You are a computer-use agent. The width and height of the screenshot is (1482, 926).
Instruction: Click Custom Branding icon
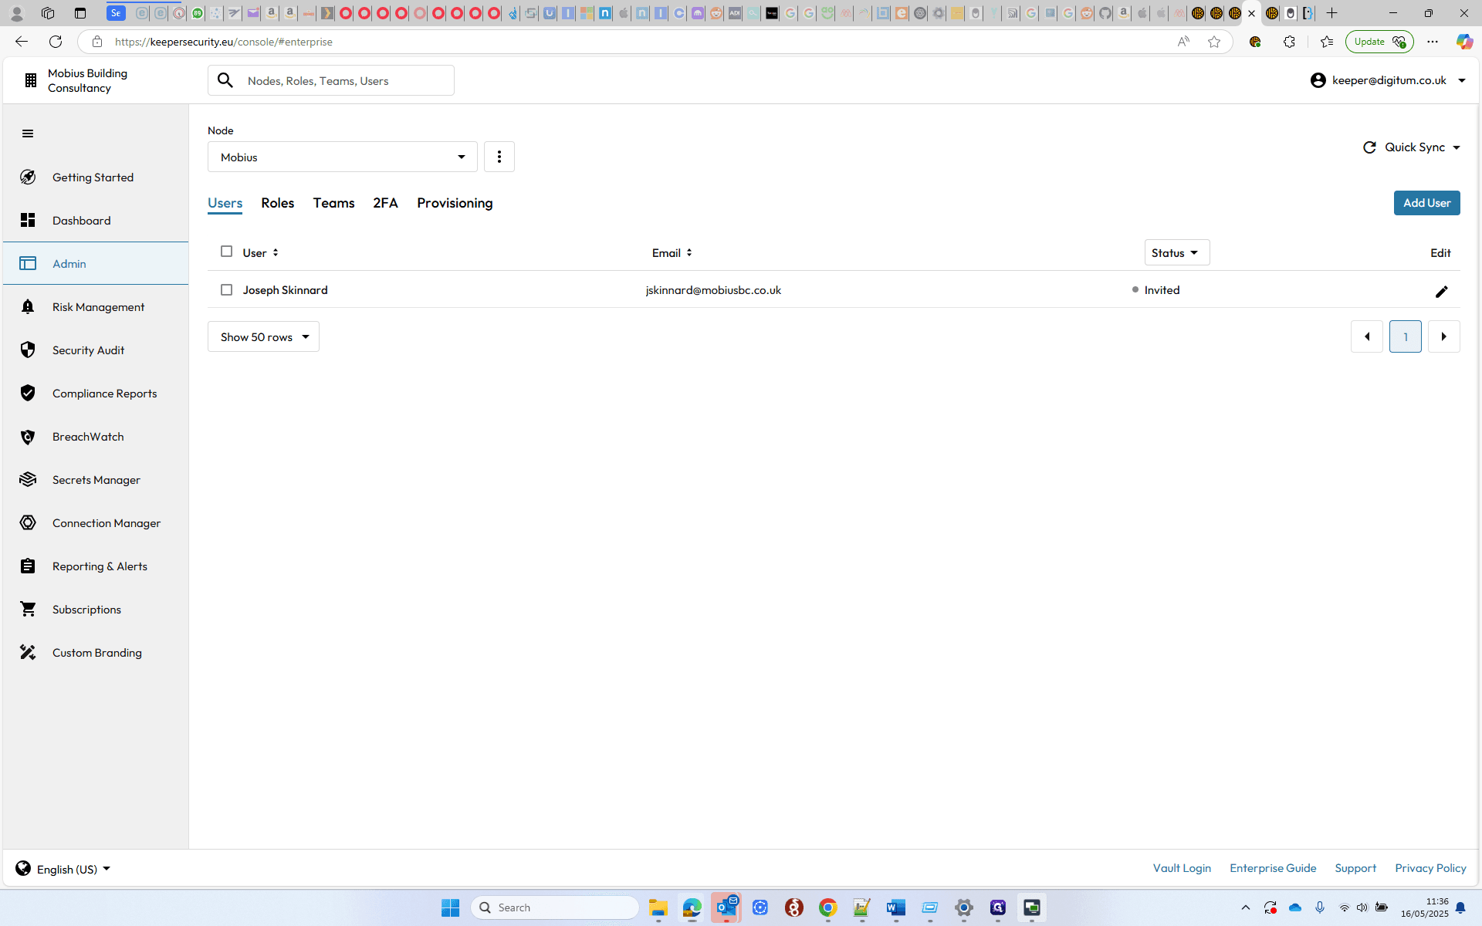coord(28,653)
